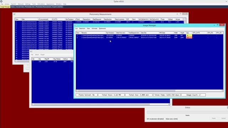
Task: Click Date column header in Photometry Measurements
Action: [29, 19]
